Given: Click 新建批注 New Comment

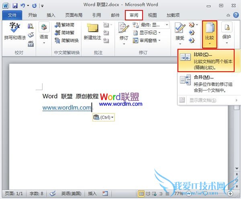Looking at the screenshot, I should (92, 32).
